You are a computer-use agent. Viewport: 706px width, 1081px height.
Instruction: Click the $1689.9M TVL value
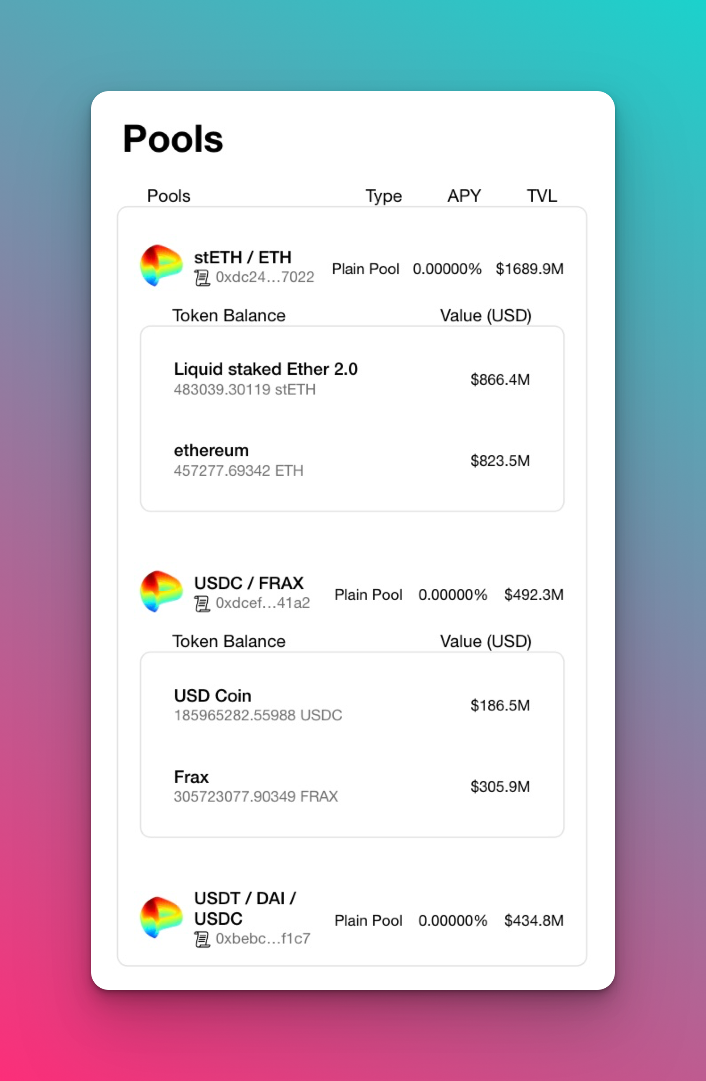(x=529, y=269)
